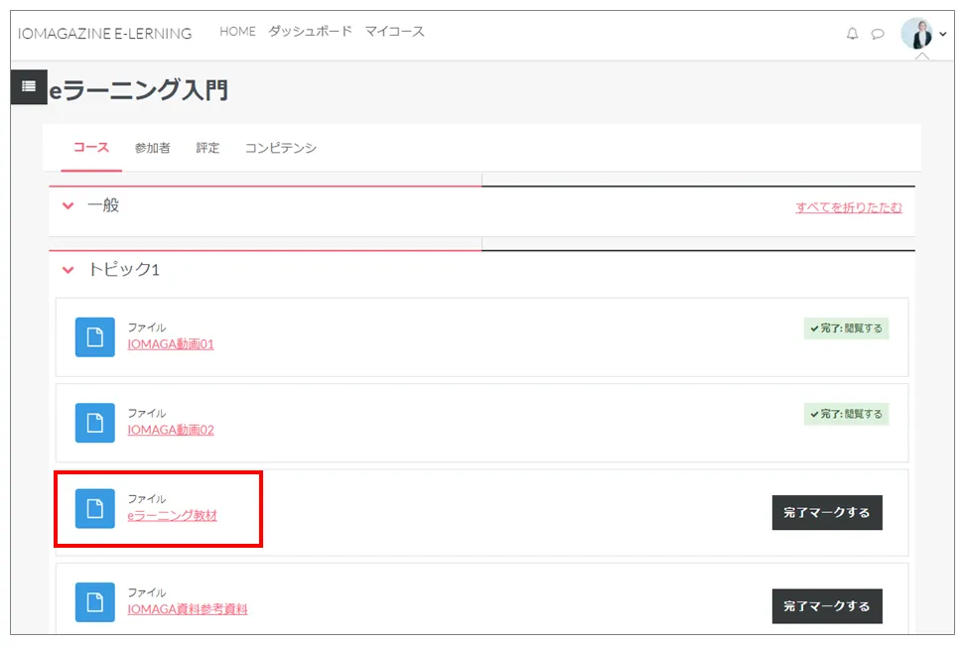Collapse the トピック1 section chevron

pos(69,270)
